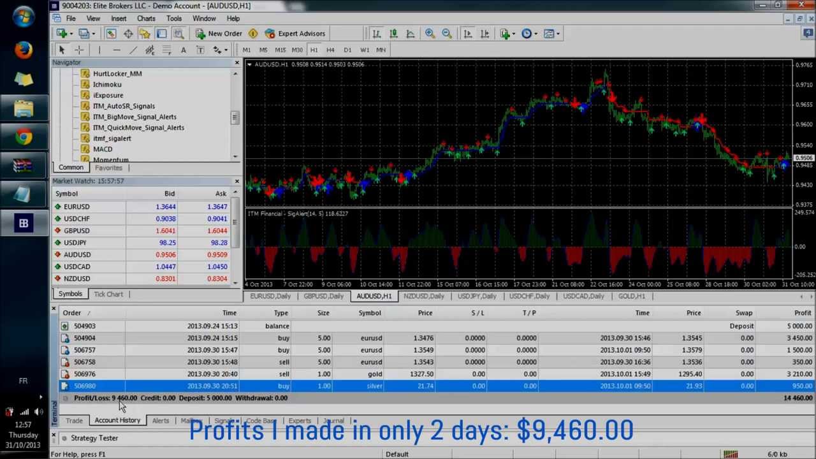Open Chrome from the Windows taskbar
The image size is (816, 459).
[24, 136]
